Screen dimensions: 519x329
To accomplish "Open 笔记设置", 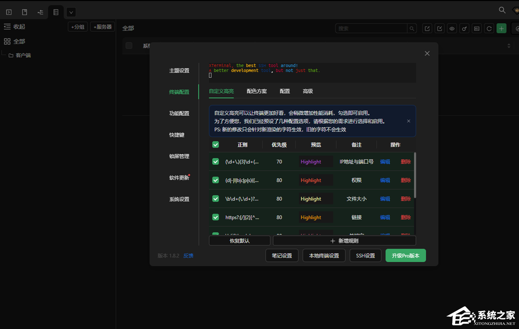I will tap(282, 256).
